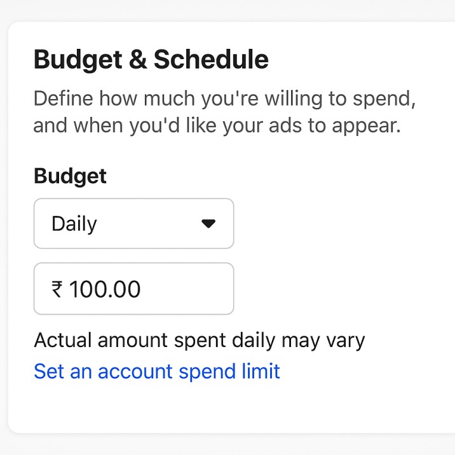
Task: Focus the ₹ 100.00 budget amount field
Action: tap(133, 290)
